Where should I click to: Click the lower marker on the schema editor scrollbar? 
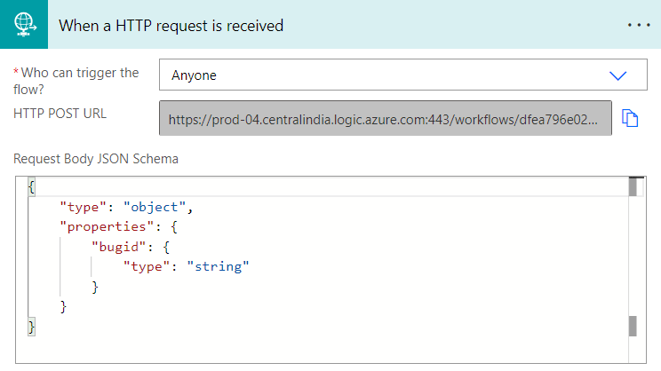tap(633, 326)
